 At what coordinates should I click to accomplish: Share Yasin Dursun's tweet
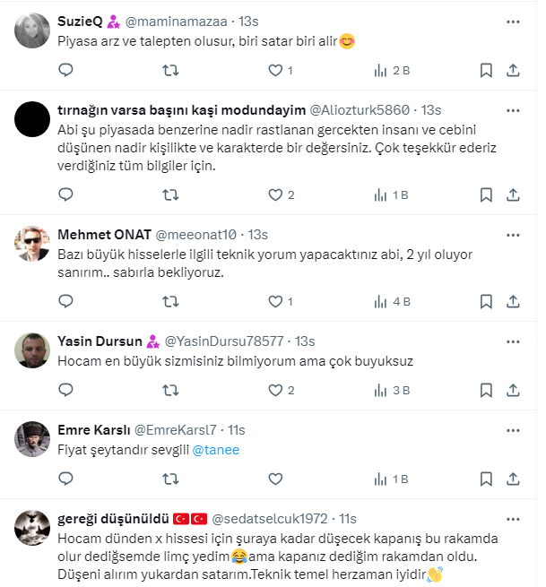514,390
